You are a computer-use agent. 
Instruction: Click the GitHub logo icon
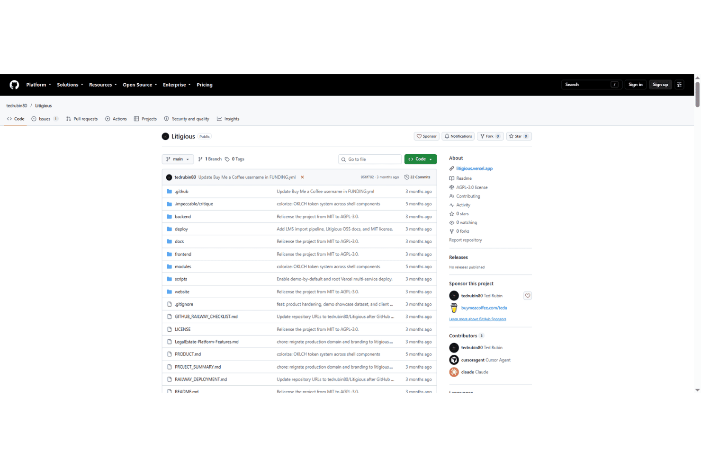coord(14,85)
